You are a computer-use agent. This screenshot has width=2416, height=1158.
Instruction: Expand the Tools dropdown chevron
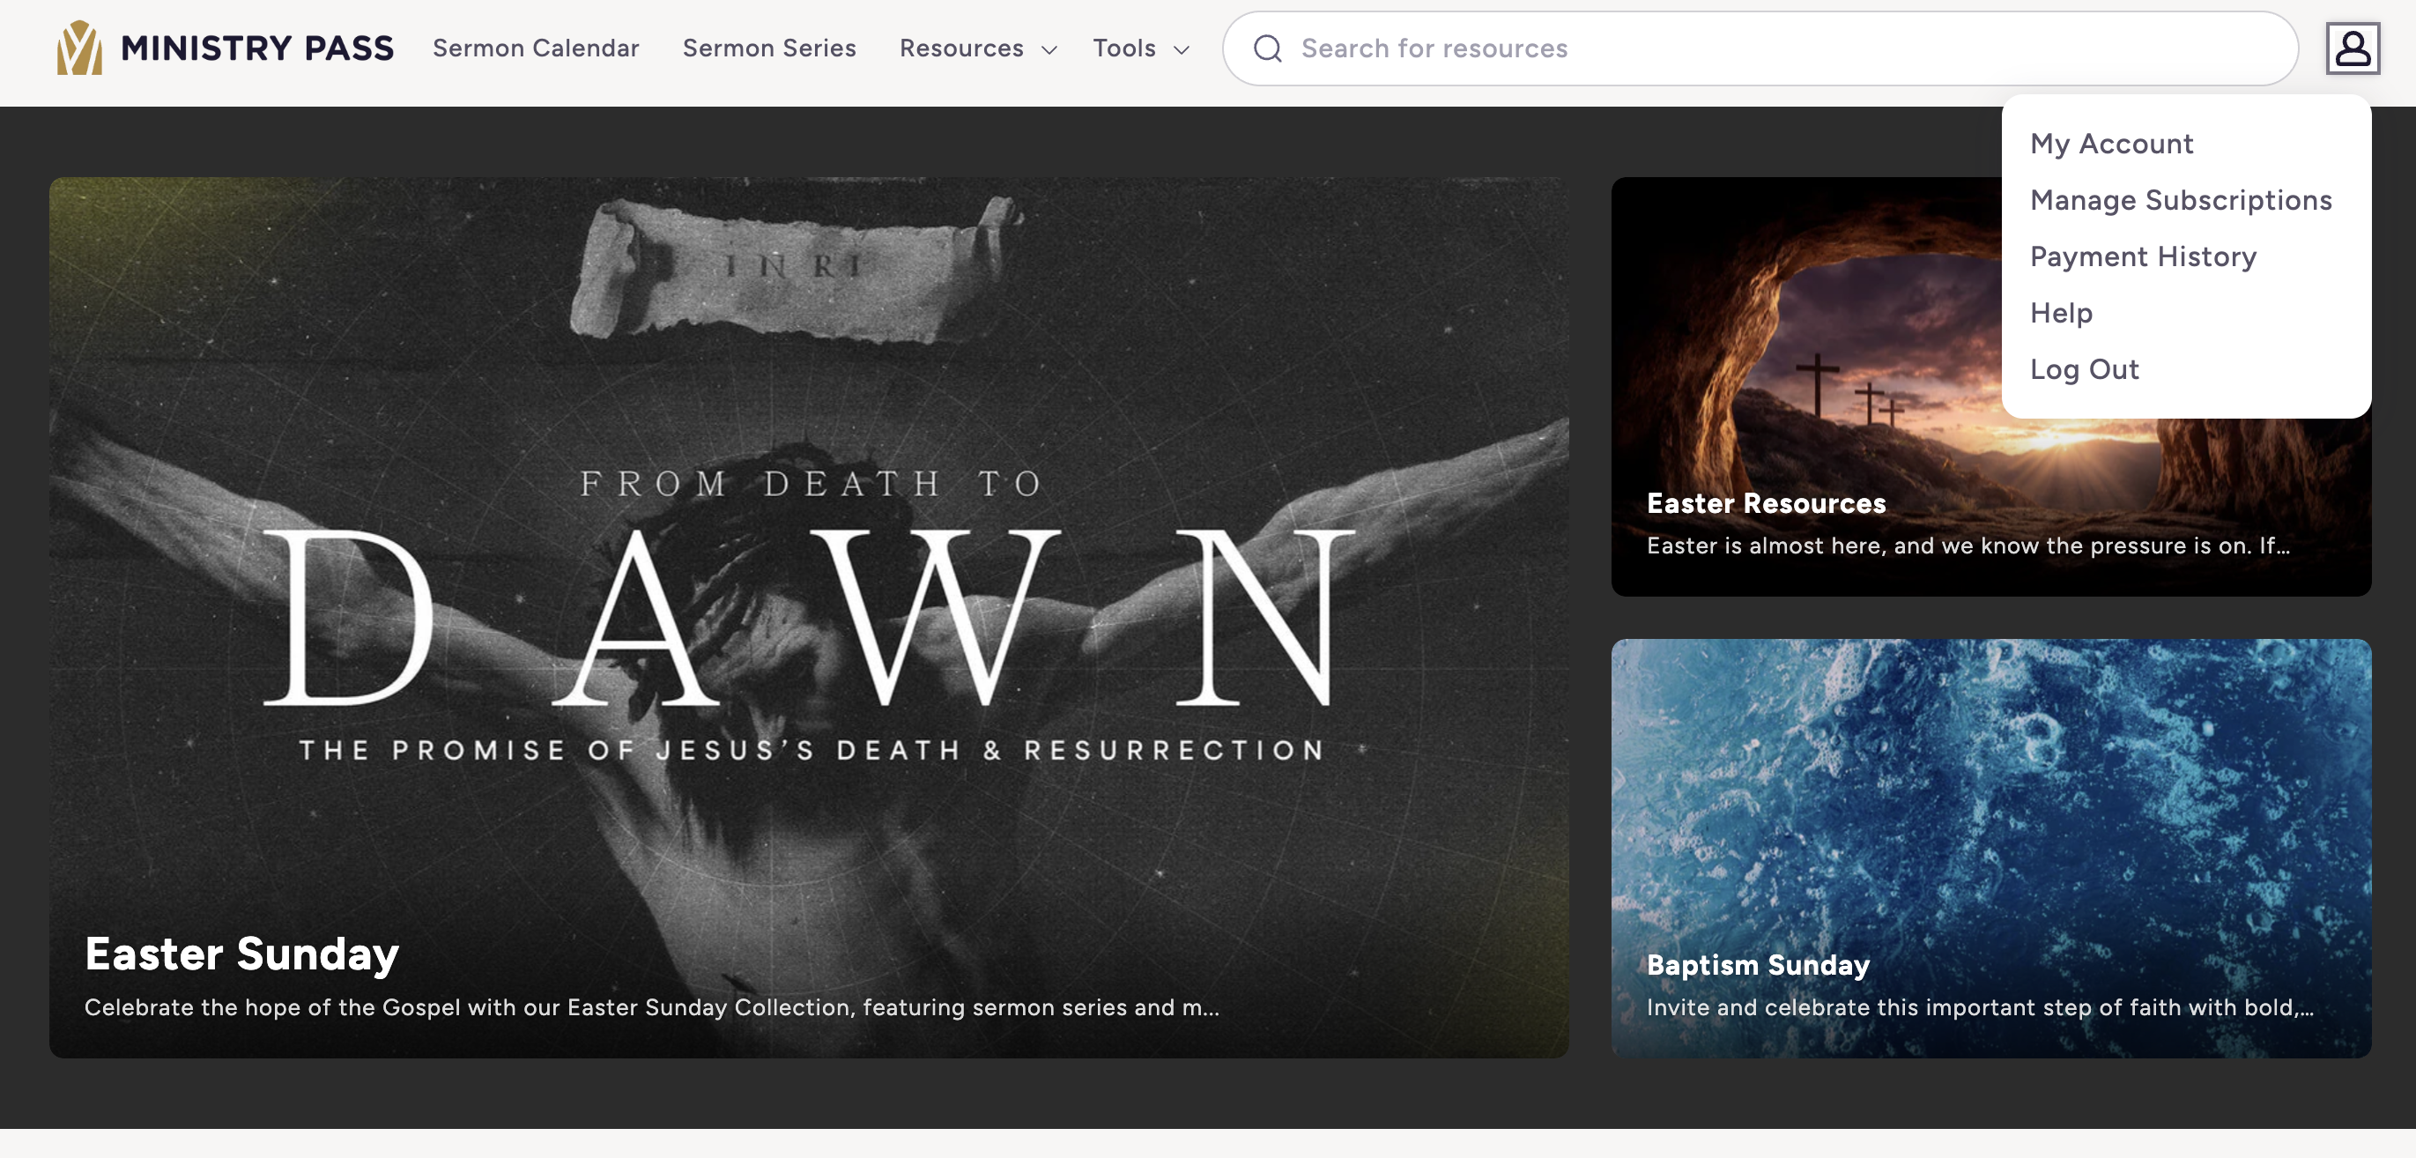click(1182, 49)
